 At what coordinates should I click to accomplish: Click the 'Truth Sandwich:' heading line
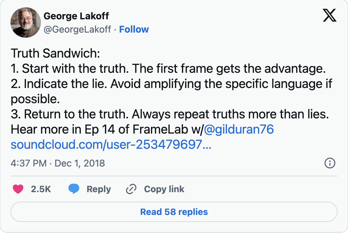(55, 54)
